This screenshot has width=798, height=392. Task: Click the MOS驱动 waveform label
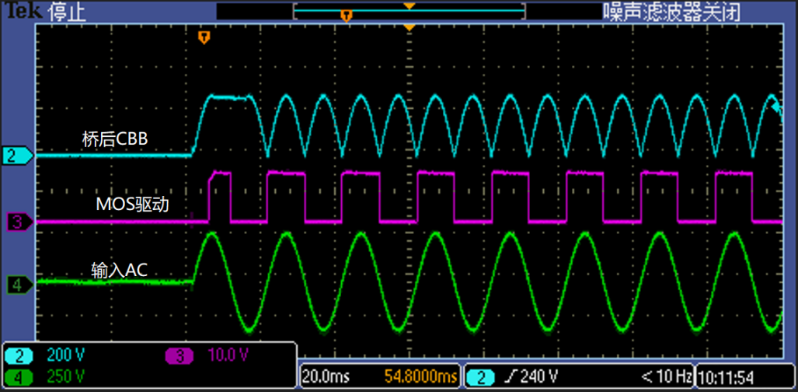click(x=132, y=205)
